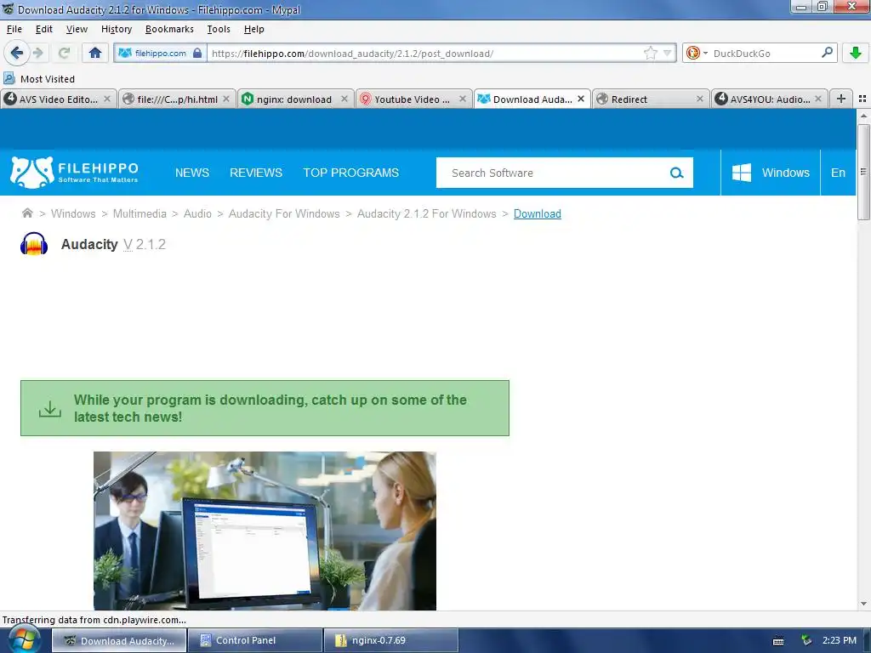Open the Edit menu
The image size is (871, 653).
pos(44,29)
